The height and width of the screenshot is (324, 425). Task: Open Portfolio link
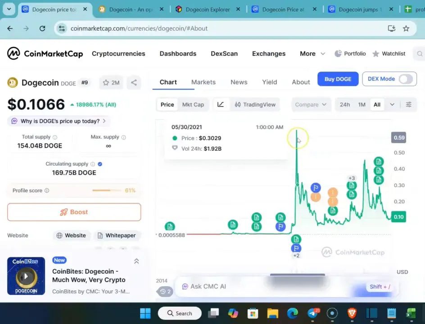pos(350,54)
